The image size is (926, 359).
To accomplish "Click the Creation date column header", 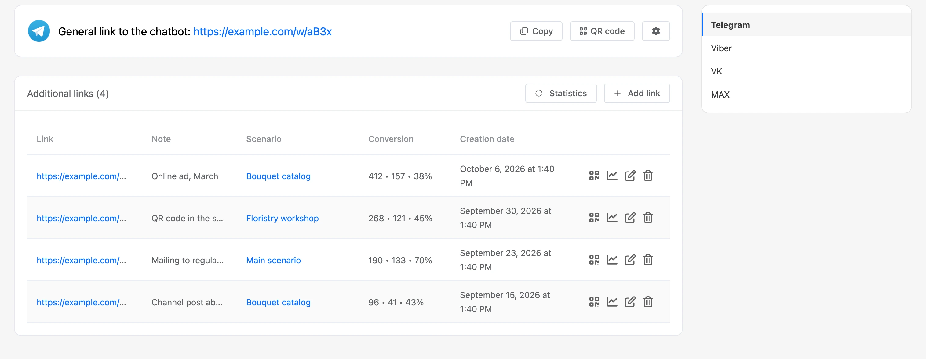I will click(x=487, y=139).
